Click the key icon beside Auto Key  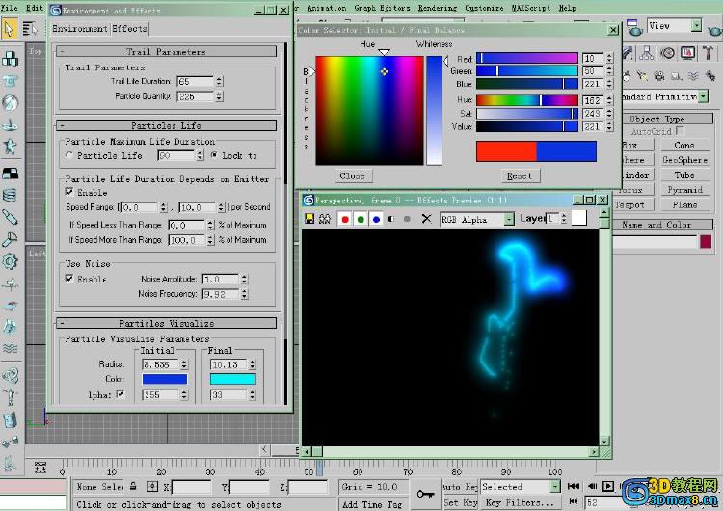(425, 495)
